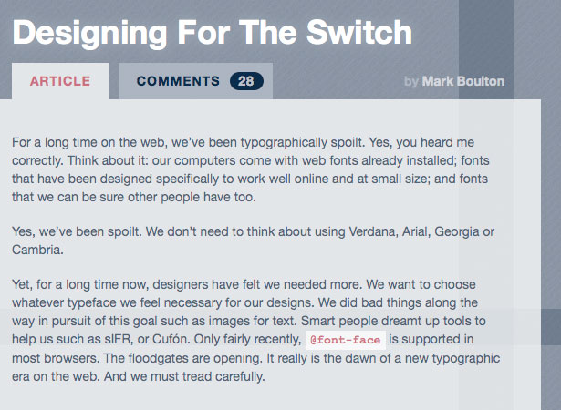Click the phrase 'The floodgates are opening'

[182, 358]
